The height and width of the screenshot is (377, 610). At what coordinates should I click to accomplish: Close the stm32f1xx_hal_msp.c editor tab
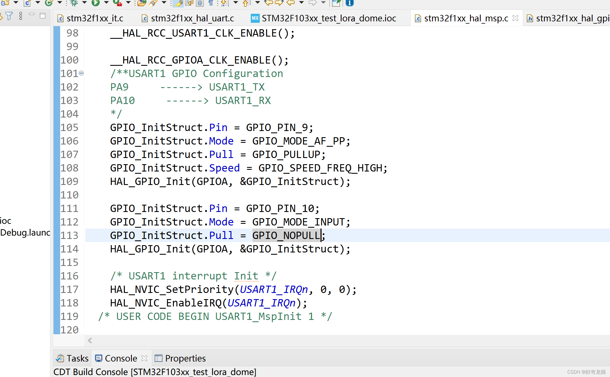pos(515,18)
